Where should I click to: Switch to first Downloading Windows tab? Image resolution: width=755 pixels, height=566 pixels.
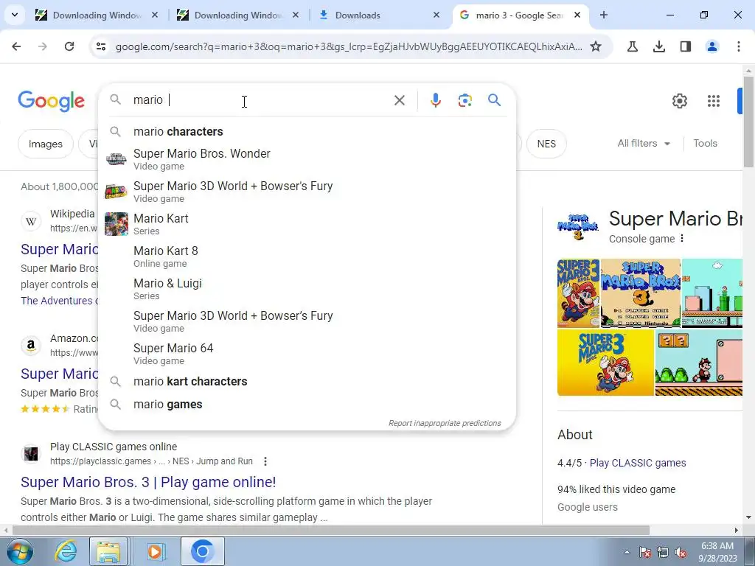coord(97,15)
